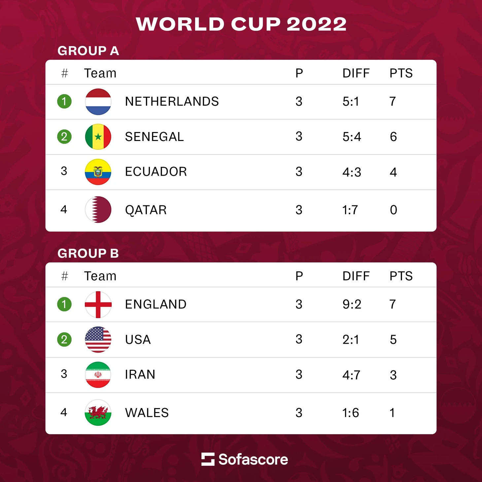Screen dimensions: 482x482
Task: Click Senegal's 5:4 goal difference
Action: pos(352,137)
